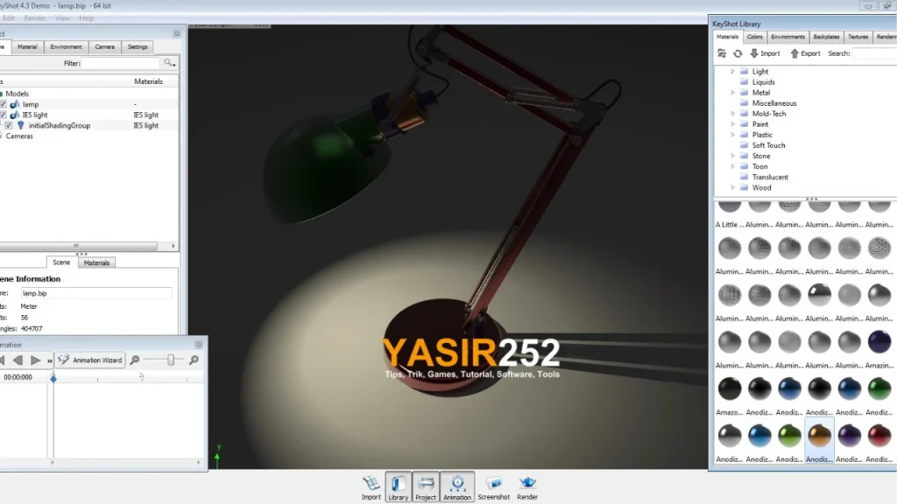897x504 pixels.
Task: Switch to the Camera tab
Action: point(105,47)
